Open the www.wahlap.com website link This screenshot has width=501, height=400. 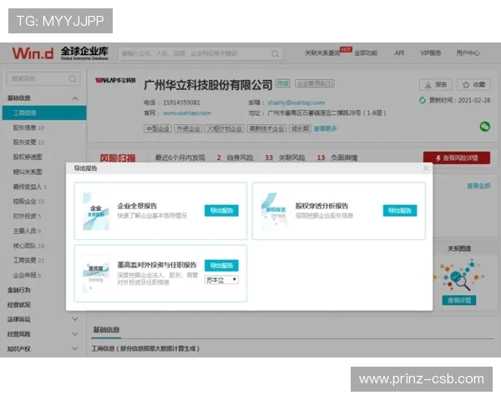pyautogui.click(x=187, y=113)
